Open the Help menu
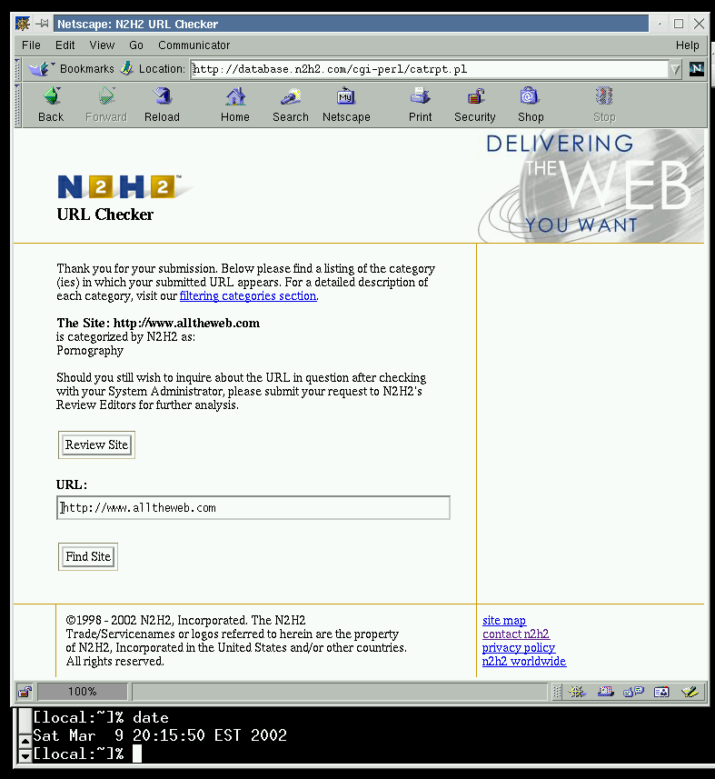The width and height of the screenshot is (715, 779). coord(687,45)
